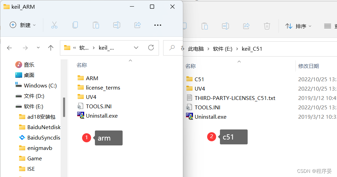The height and width of the screenshot is (177, 337).
Task: Expand chevron after 软件 (E:) in keil_C51 breadcrumb
Action: click(237, 49)
